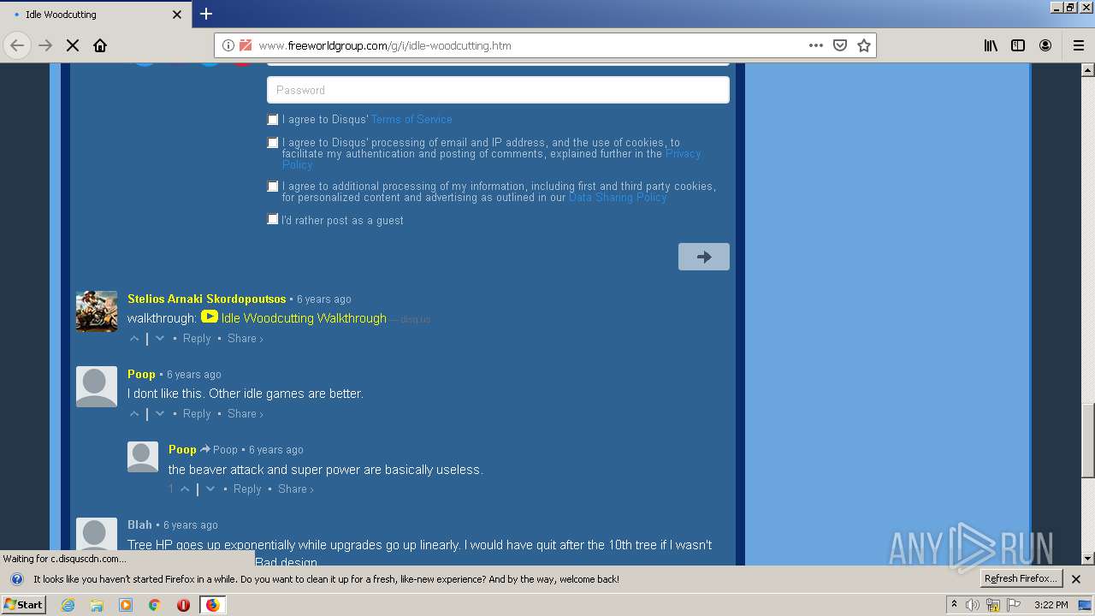Check agree to additional data processing

click(273, 186)
